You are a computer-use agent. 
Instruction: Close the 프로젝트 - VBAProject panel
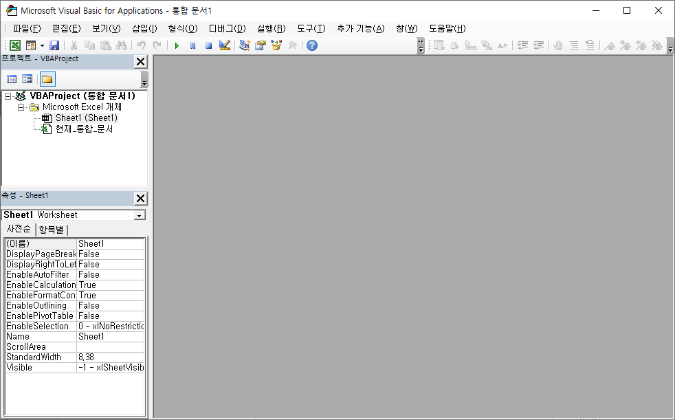click(x=140, y=62)
